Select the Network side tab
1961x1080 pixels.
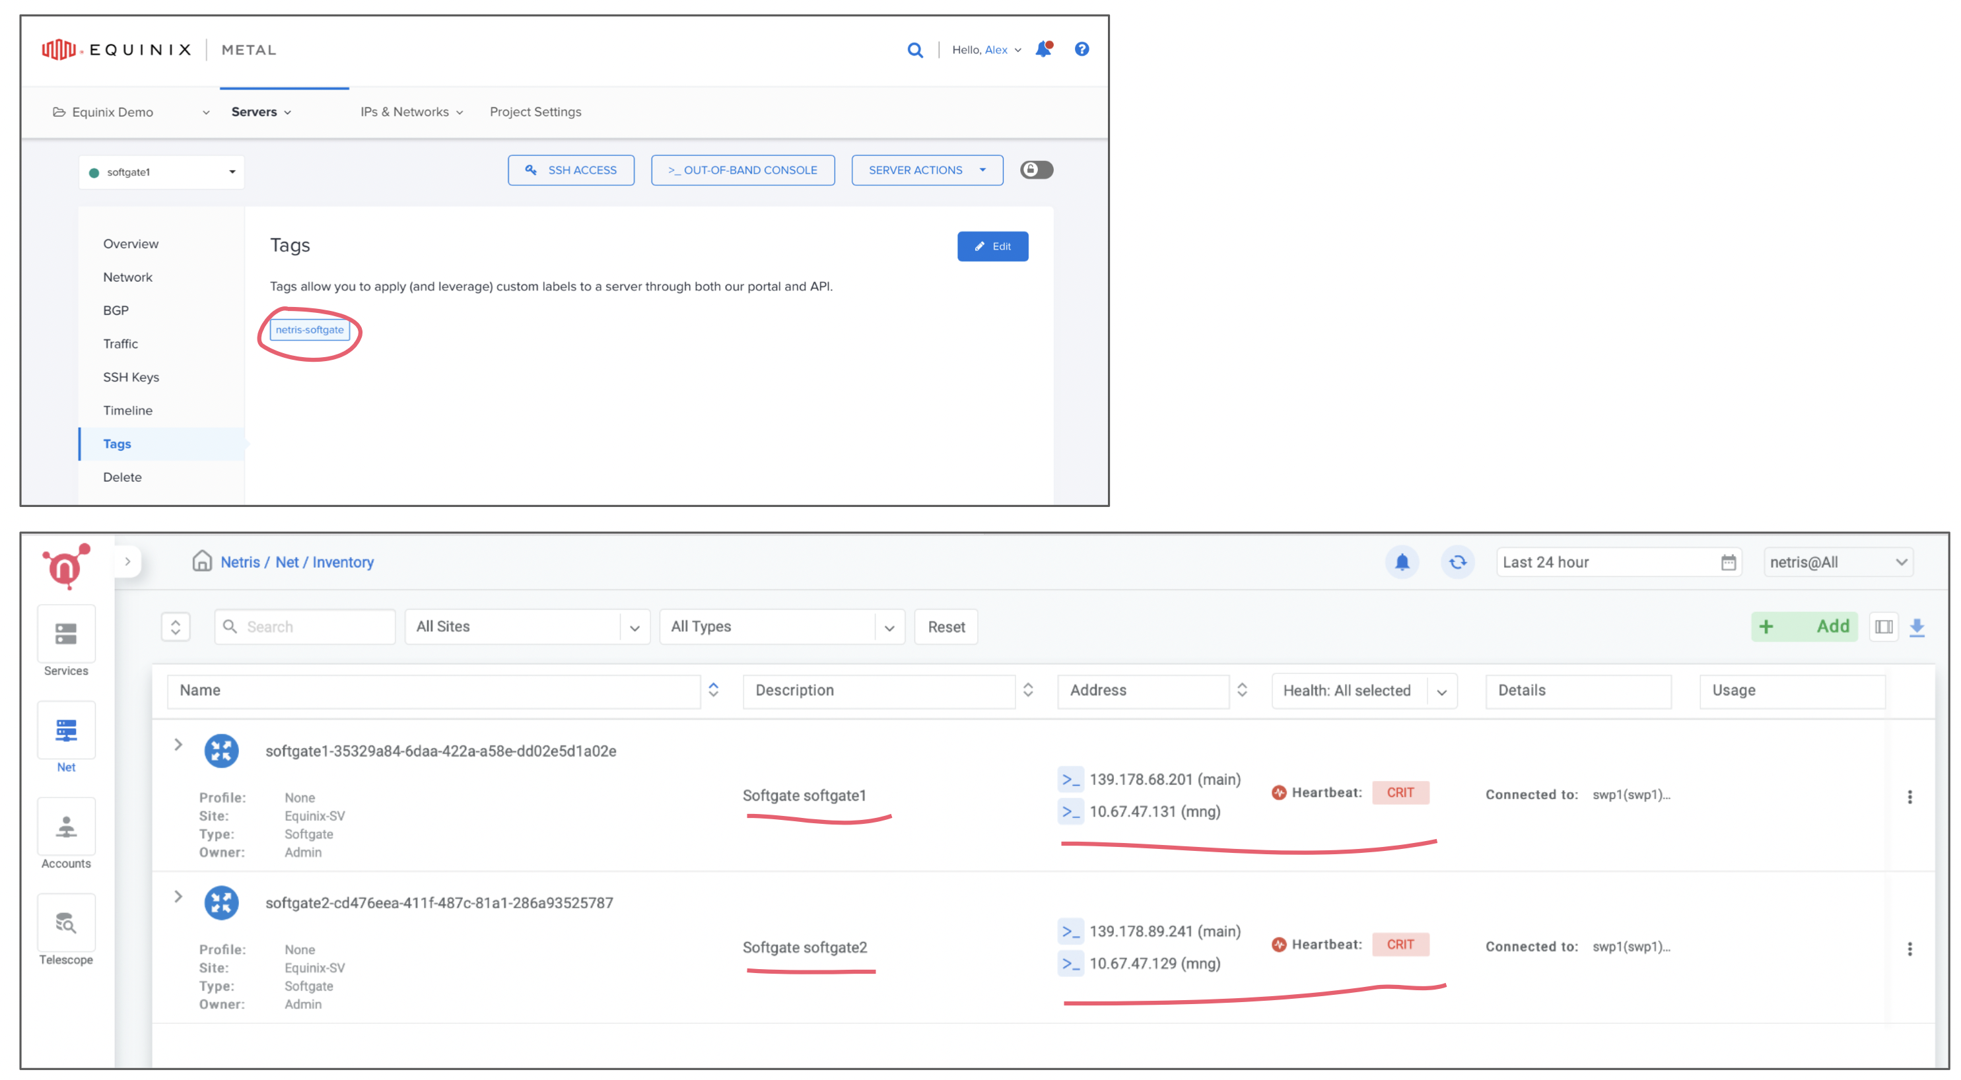(x=128, y=277)
